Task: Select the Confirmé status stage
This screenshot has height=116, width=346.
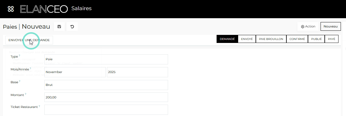Action: coord(297,39)
